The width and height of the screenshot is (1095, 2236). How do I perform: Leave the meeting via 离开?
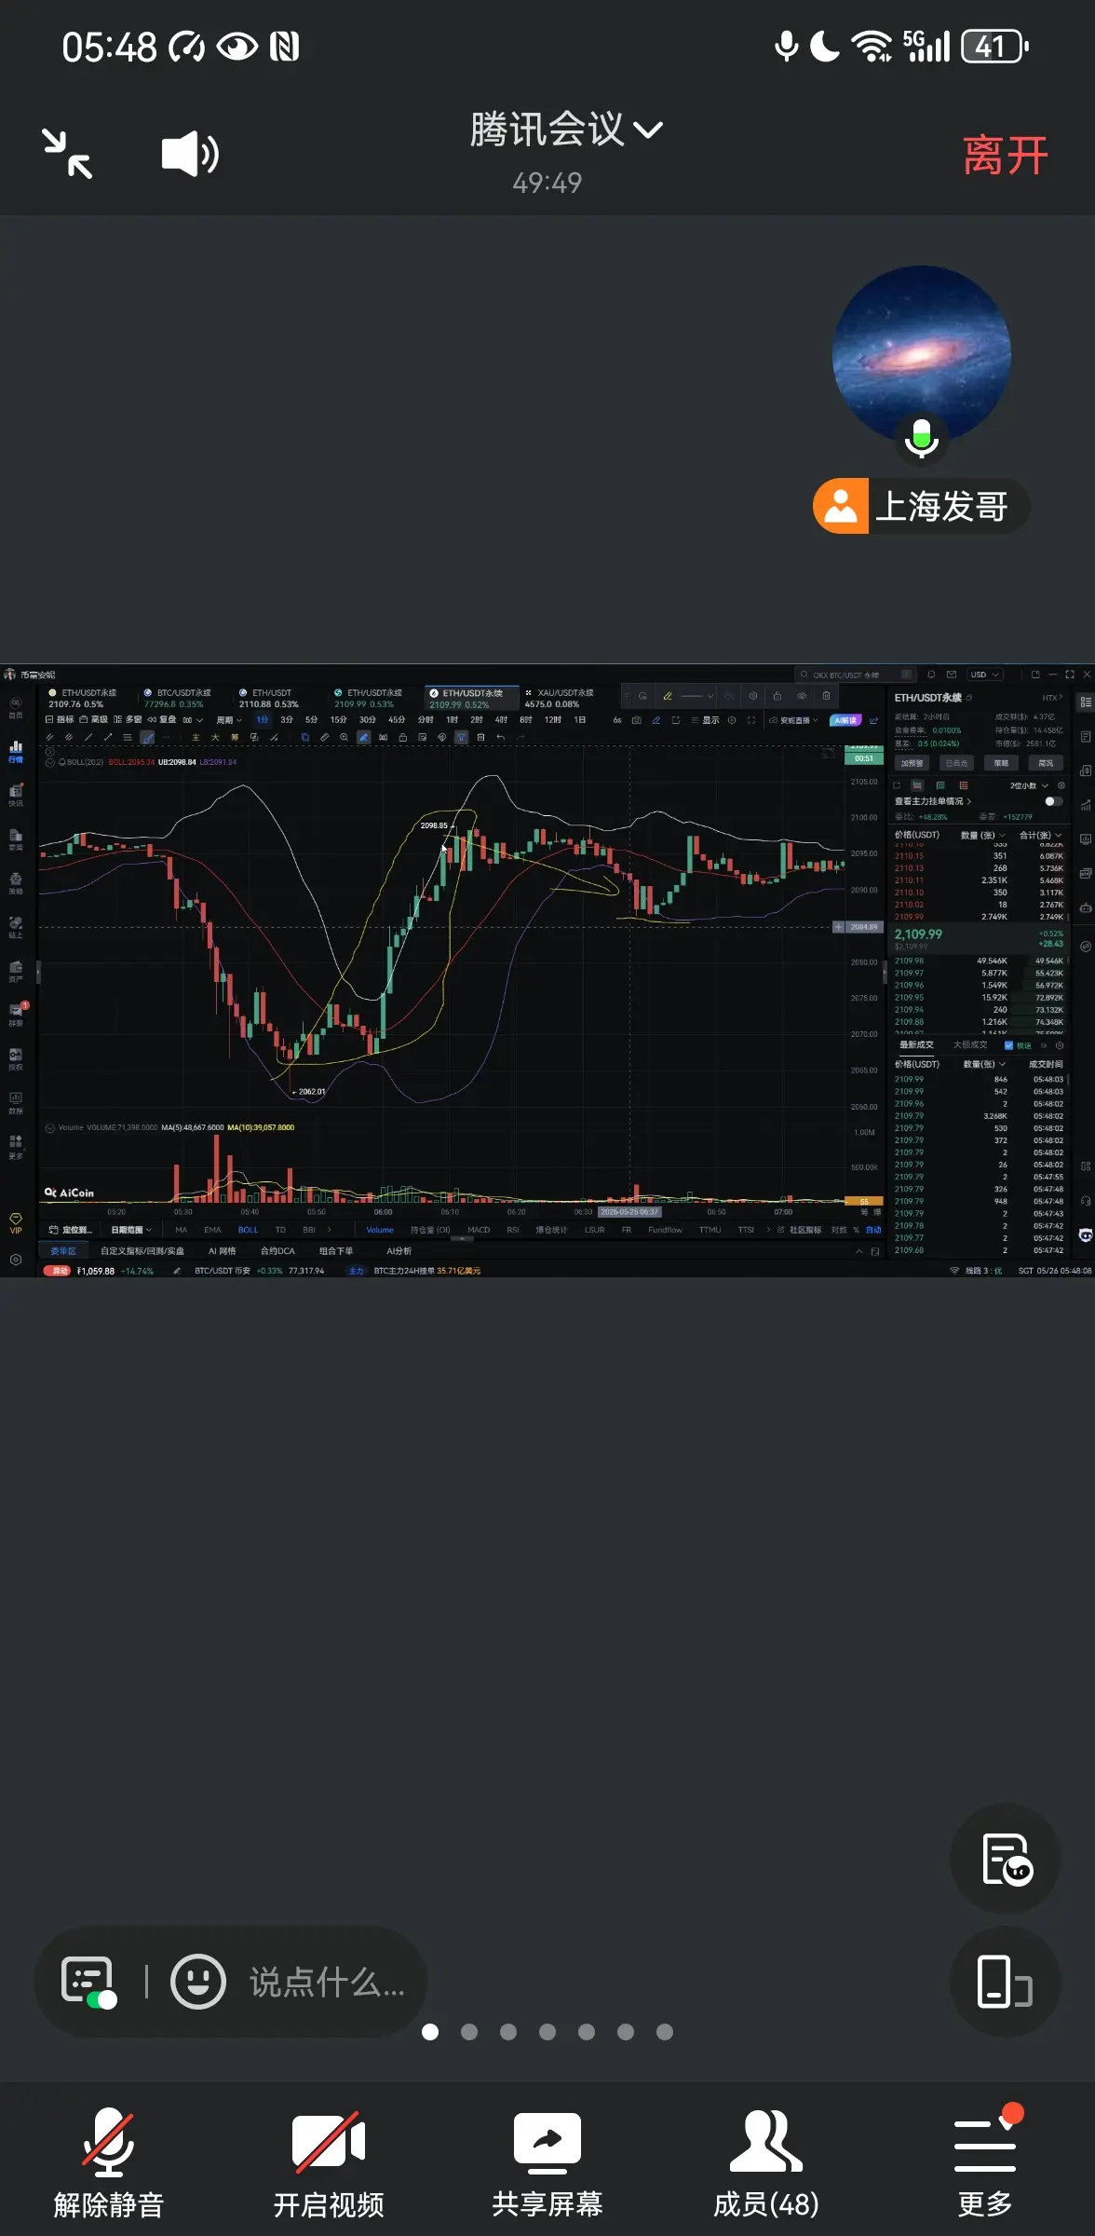pos(1006,155)
